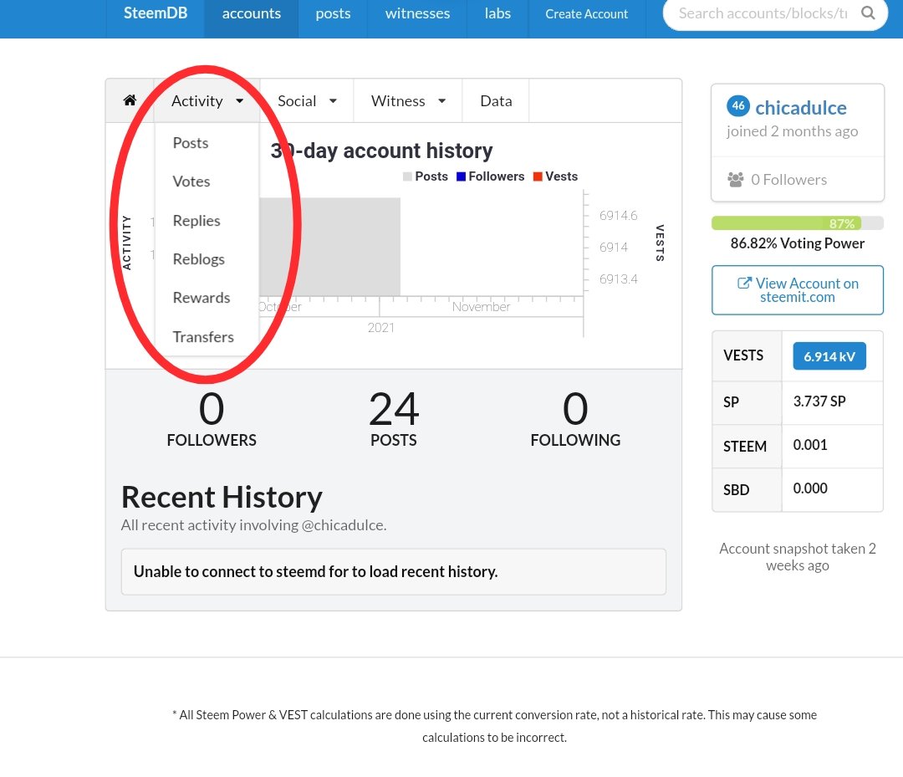Click '86.82% Voting Power' text
This screenshot has height=777, width=903.
click(x=798, y=243)
